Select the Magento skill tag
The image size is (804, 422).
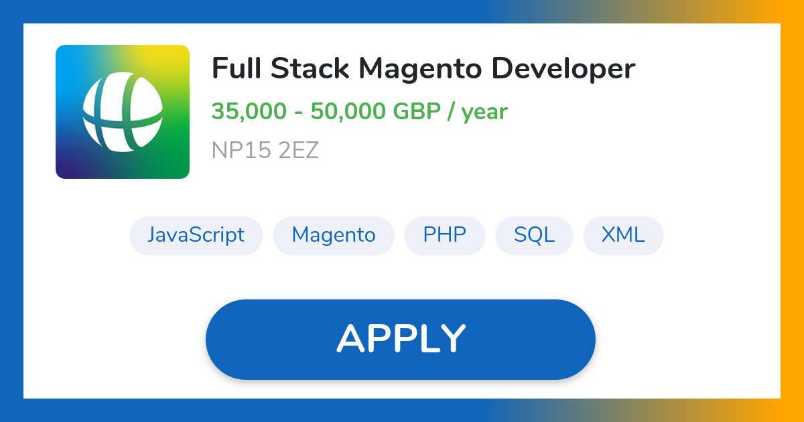click(333, 235)
